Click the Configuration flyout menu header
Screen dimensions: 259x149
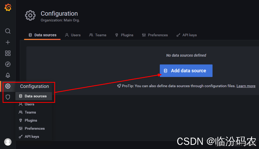point(34,86)
